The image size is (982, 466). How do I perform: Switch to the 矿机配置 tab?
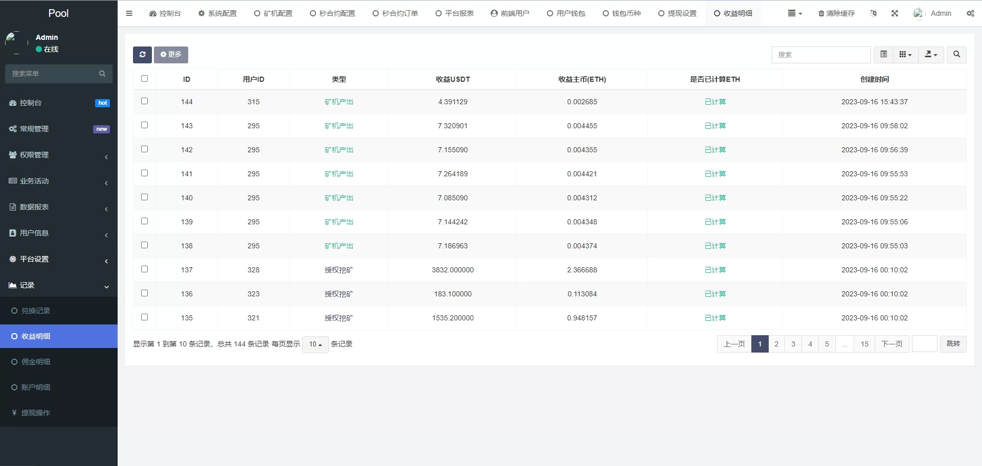(x=273, y=13)
